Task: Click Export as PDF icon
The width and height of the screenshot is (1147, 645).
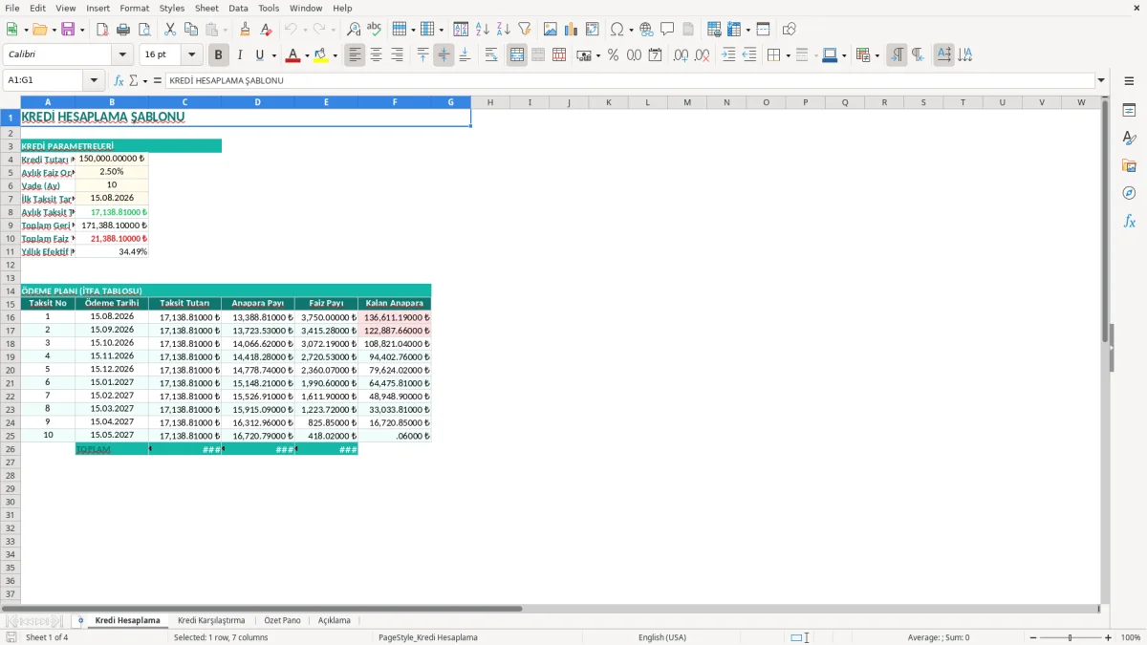Action: pyautogui.click(x=102, y=30)
